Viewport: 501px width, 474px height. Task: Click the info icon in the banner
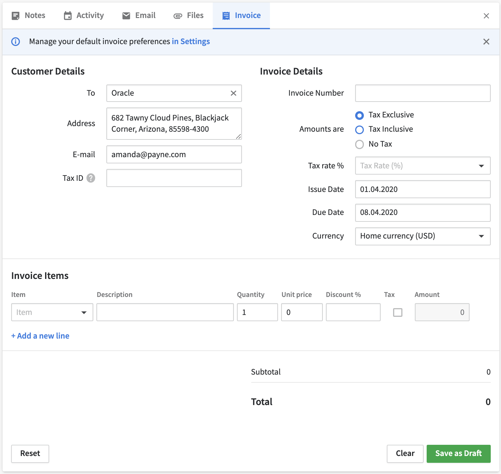click(x=16, y=42)
